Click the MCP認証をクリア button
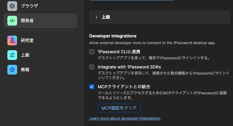233x126 pixels. (119, 108)
